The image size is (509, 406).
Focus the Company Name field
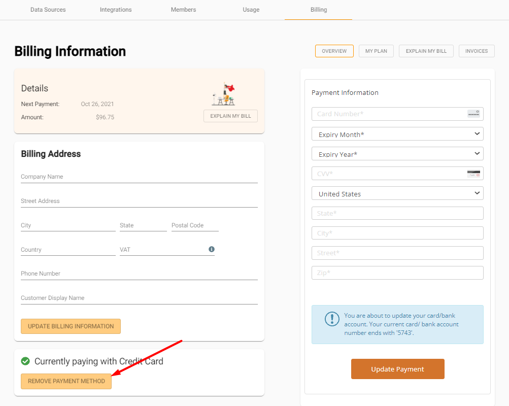point(139,177)
